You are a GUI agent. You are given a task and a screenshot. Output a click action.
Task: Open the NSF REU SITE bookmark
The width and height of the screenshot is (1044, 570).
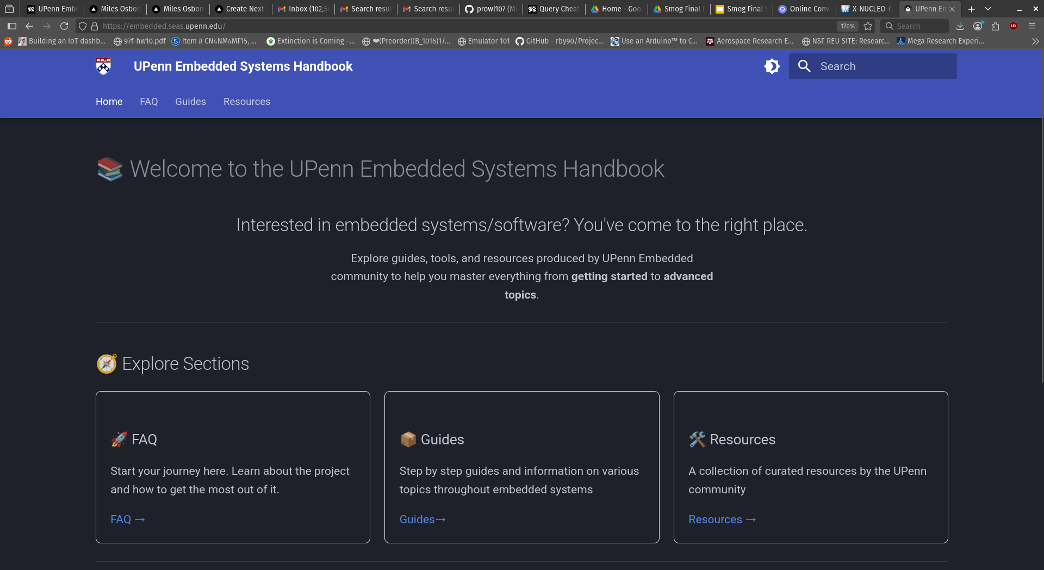(x=846, y=41)
